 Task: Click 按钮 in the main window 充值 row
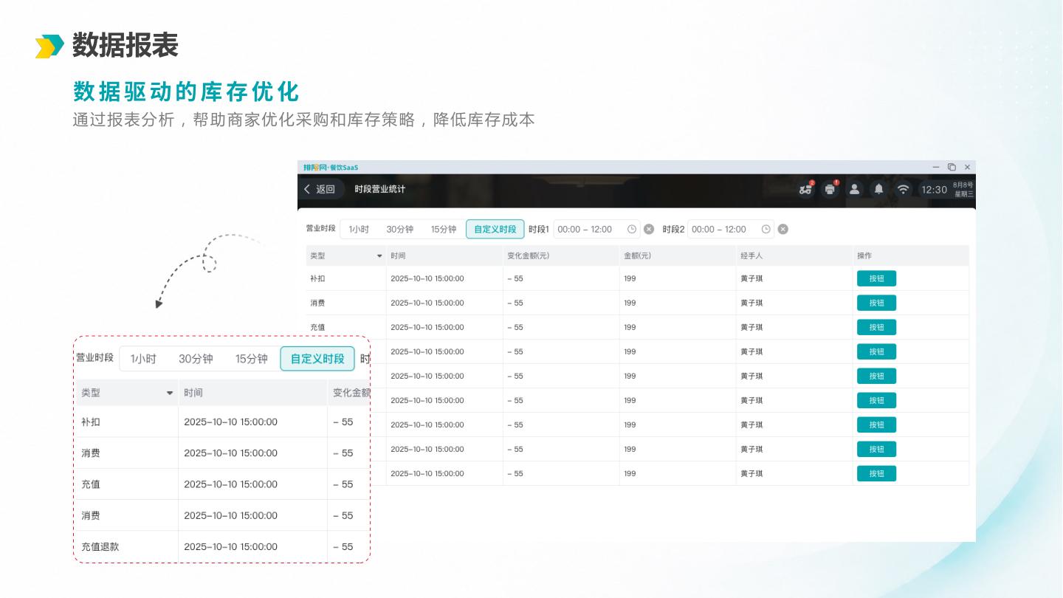click(x=876, y=327)
